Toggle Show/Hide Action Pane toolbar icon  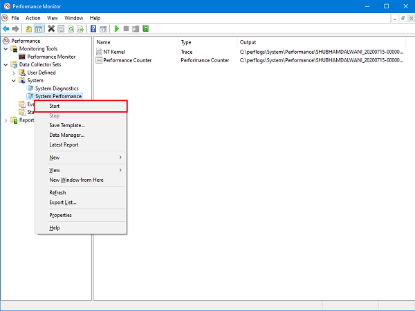click(x=103, y=28)
